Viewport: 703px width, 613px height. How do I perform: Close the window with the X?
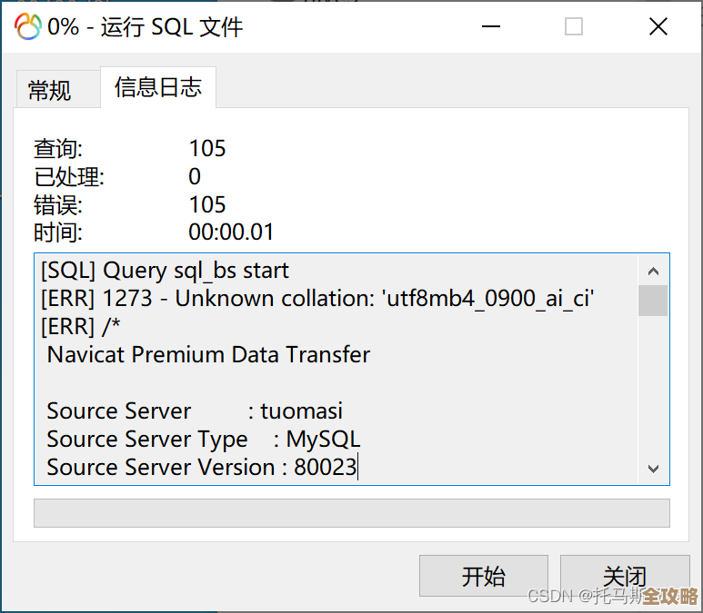(658, 26)
